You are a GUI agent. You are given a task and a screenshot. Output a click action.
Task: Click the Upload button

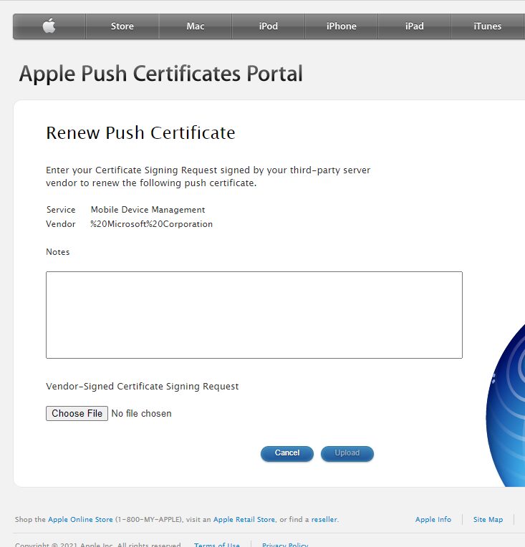(x=347, y=453)
